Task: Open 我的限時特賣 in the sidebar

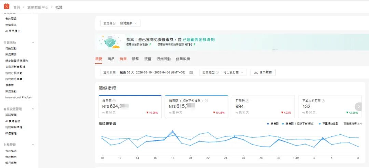Action: [x=14, y=79]
